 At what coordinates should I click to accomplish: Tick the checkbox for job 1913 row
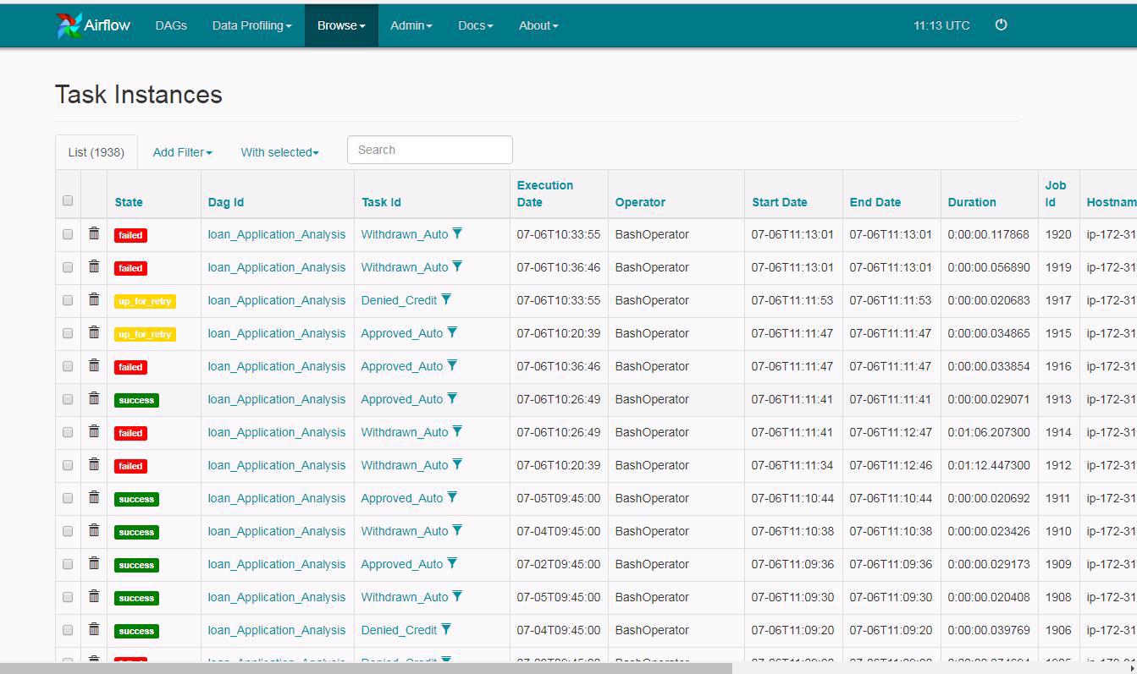pos(68,399)
